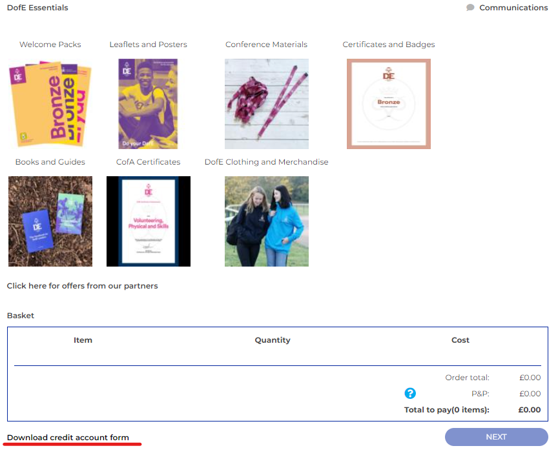Click the Communications speech bubble icon
This screenshot has height=457, width=558.
tap(470, 8)
